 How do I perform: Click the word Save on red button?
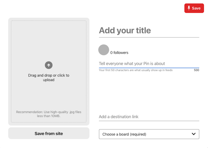click(x=196, y=8)
